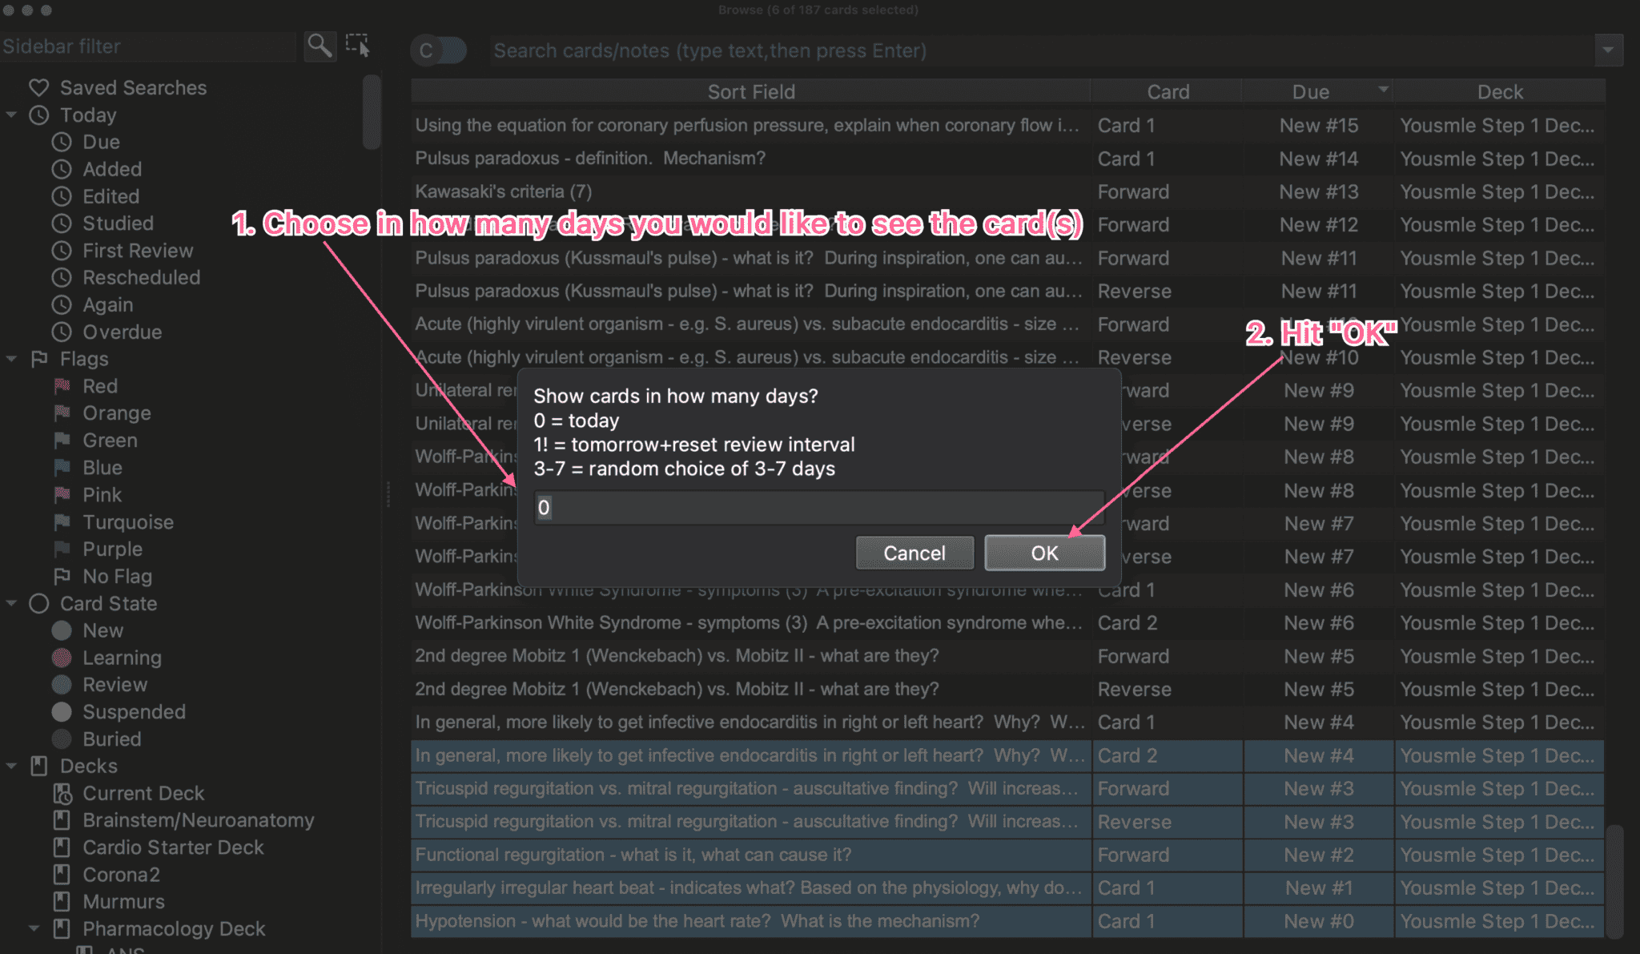Hit the OK button in the dialog
The height and width of the screenshot is (954, 1640).
(x=1044, y=552)
